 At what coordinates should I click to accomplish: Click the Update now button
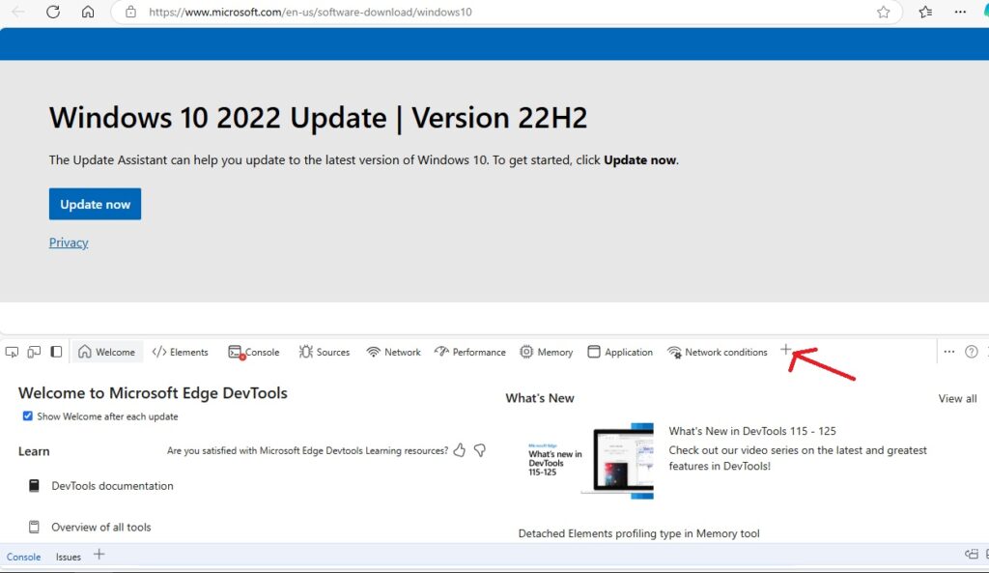click(x=96, y=204)
